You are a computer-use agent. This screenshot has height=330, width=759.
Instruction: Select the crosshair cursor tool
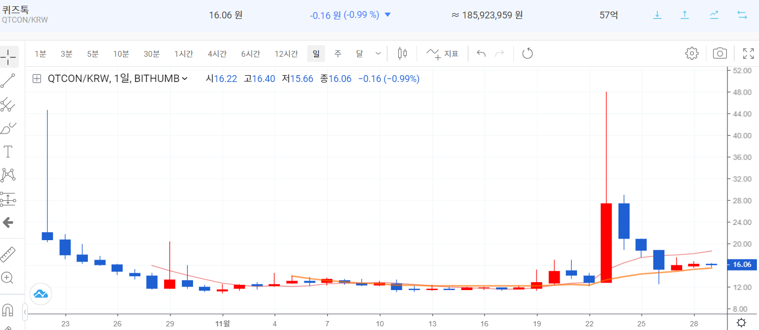pyautogui.click(x=9, y=56)
